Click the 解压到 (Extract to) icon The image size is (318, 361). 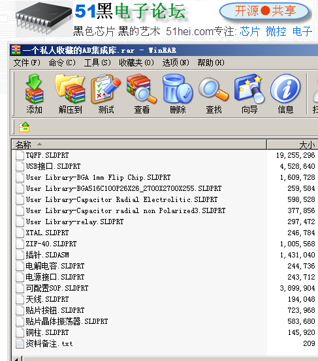(x=70, y=93)
